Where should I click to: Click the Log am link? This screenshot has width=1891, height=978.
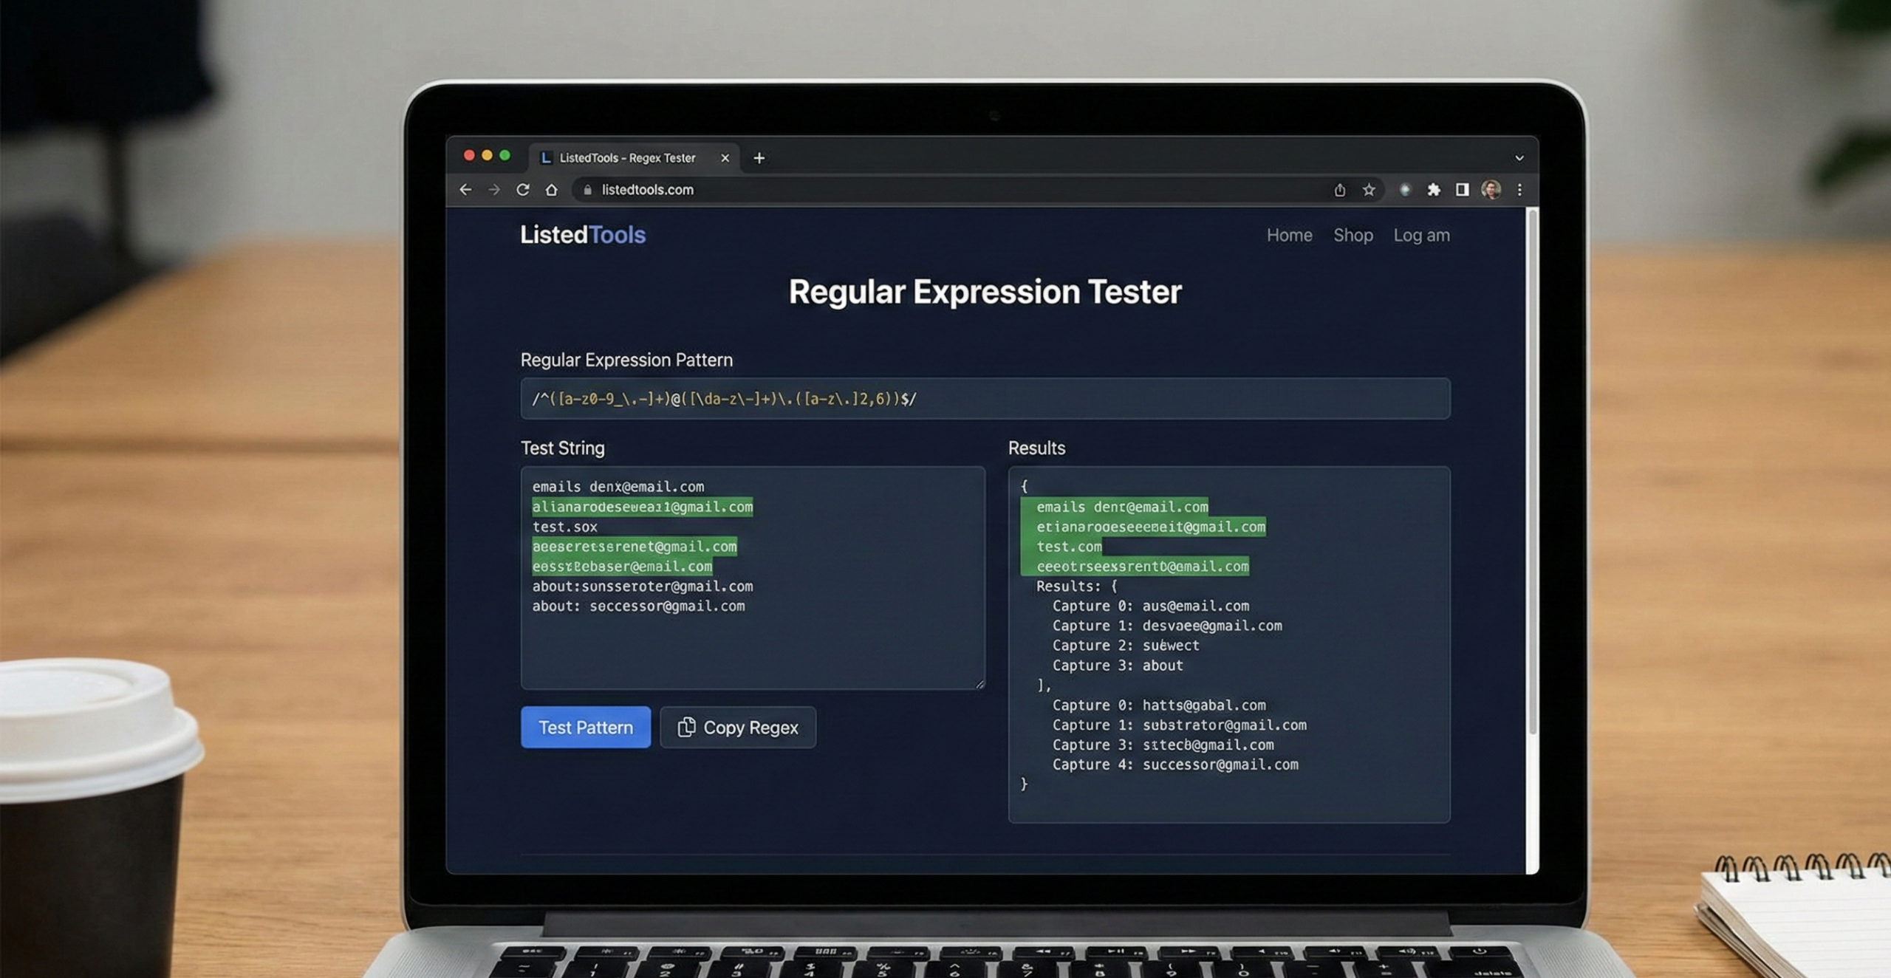tap(1421, 235)
